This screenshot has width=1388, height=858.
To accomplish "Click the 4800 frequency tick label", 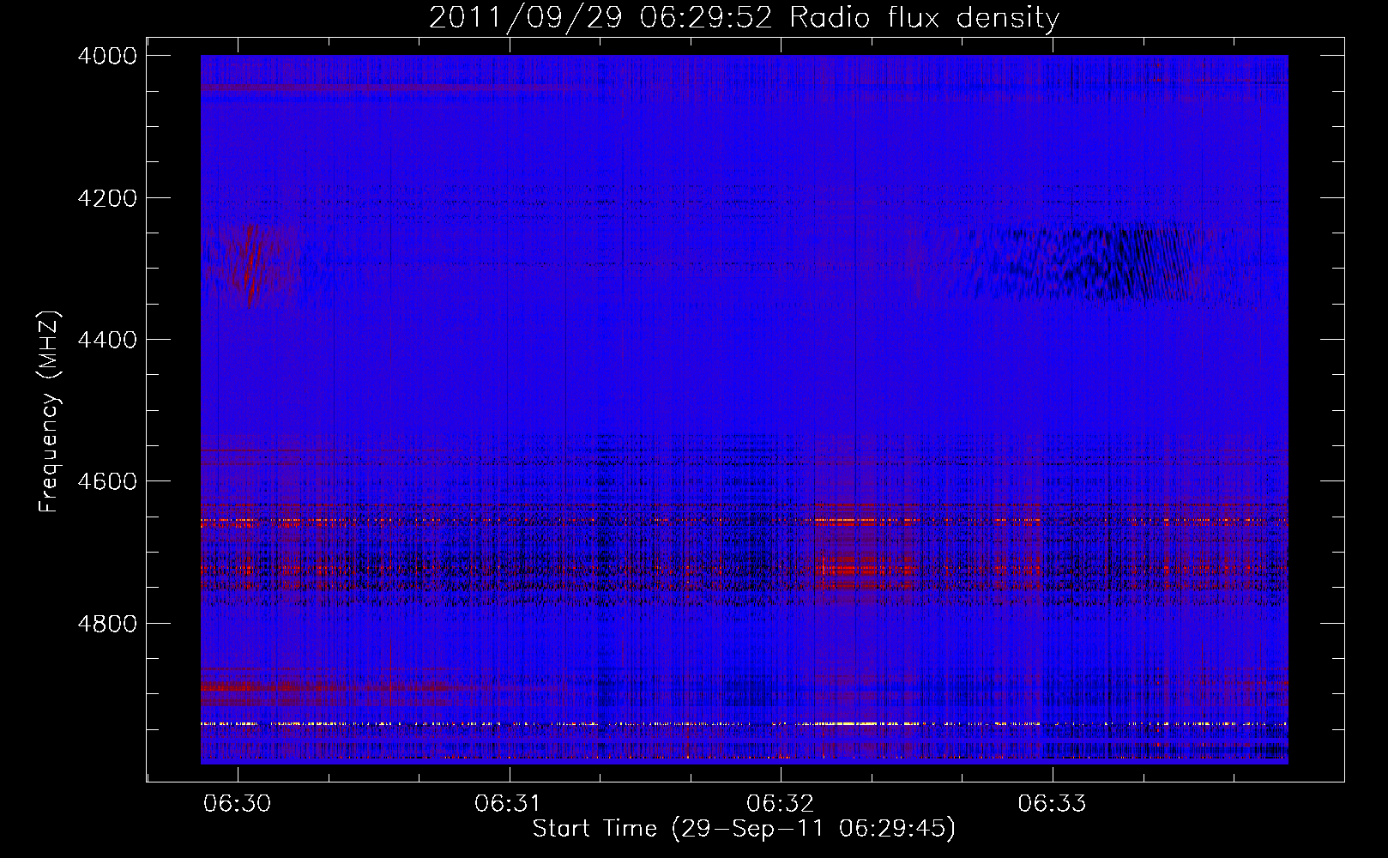I will click(107, 623).
